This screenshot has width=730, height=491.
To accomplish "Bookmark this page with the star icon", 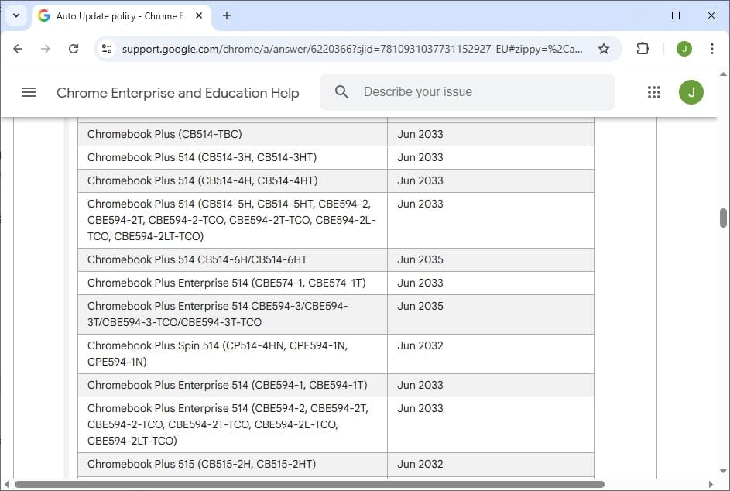I will 604,49.
